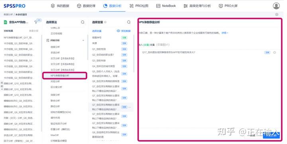Collapse the 问卷分析 algorithm group

coord(83,40)
